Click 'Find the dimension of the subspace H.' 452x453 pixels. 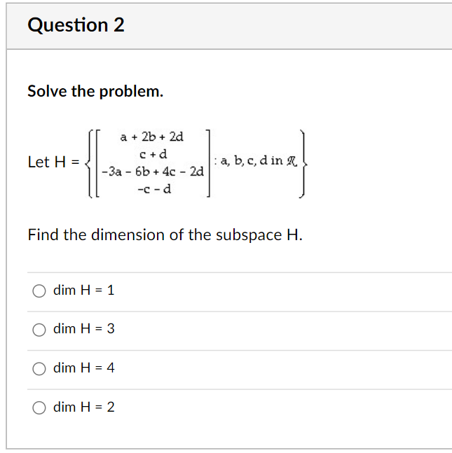(165, 235)
